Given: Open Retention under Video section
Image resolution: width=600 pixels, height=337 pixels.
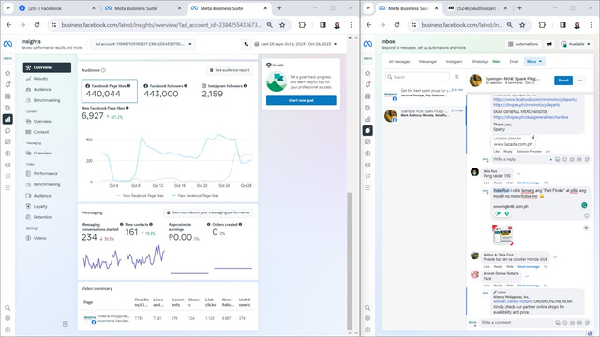Looking at the screenshot, I should click(x=42, y=217).
